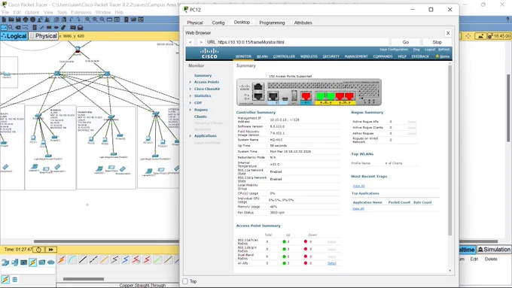Select the Multiuser Connection cloud icon
The width and height of the screenshot is (512, 288).
[x=51, y=262]
